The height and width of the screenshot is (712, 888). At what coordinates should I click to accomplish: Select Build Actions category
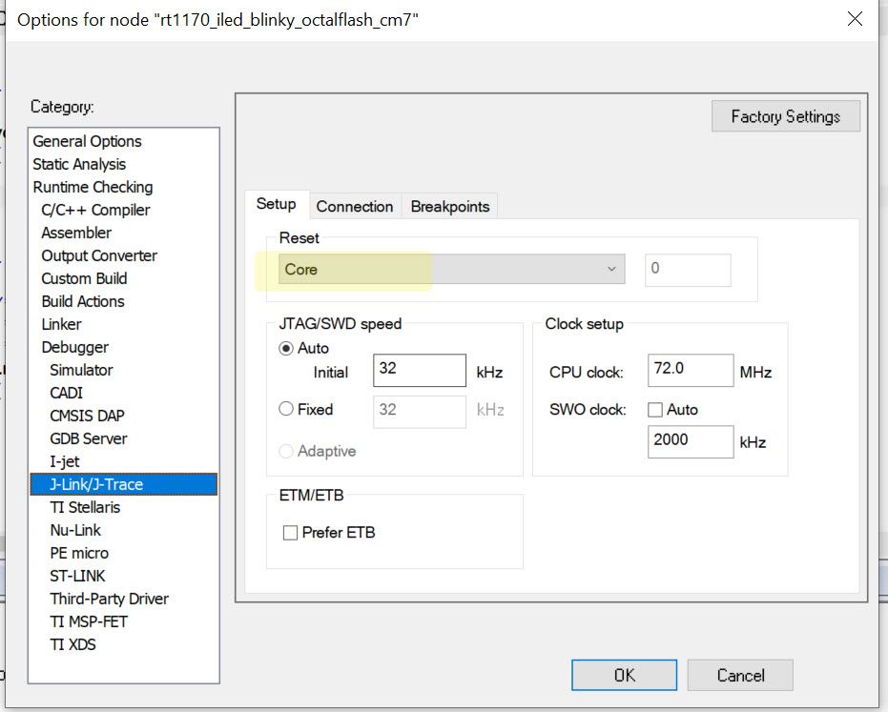(83, 301)
